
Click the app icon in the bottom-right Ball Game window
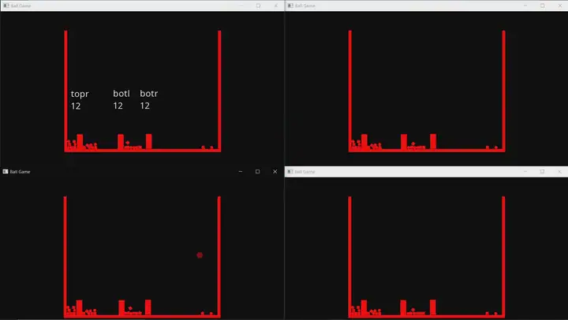pyautogui.click(x=290, y=172)
